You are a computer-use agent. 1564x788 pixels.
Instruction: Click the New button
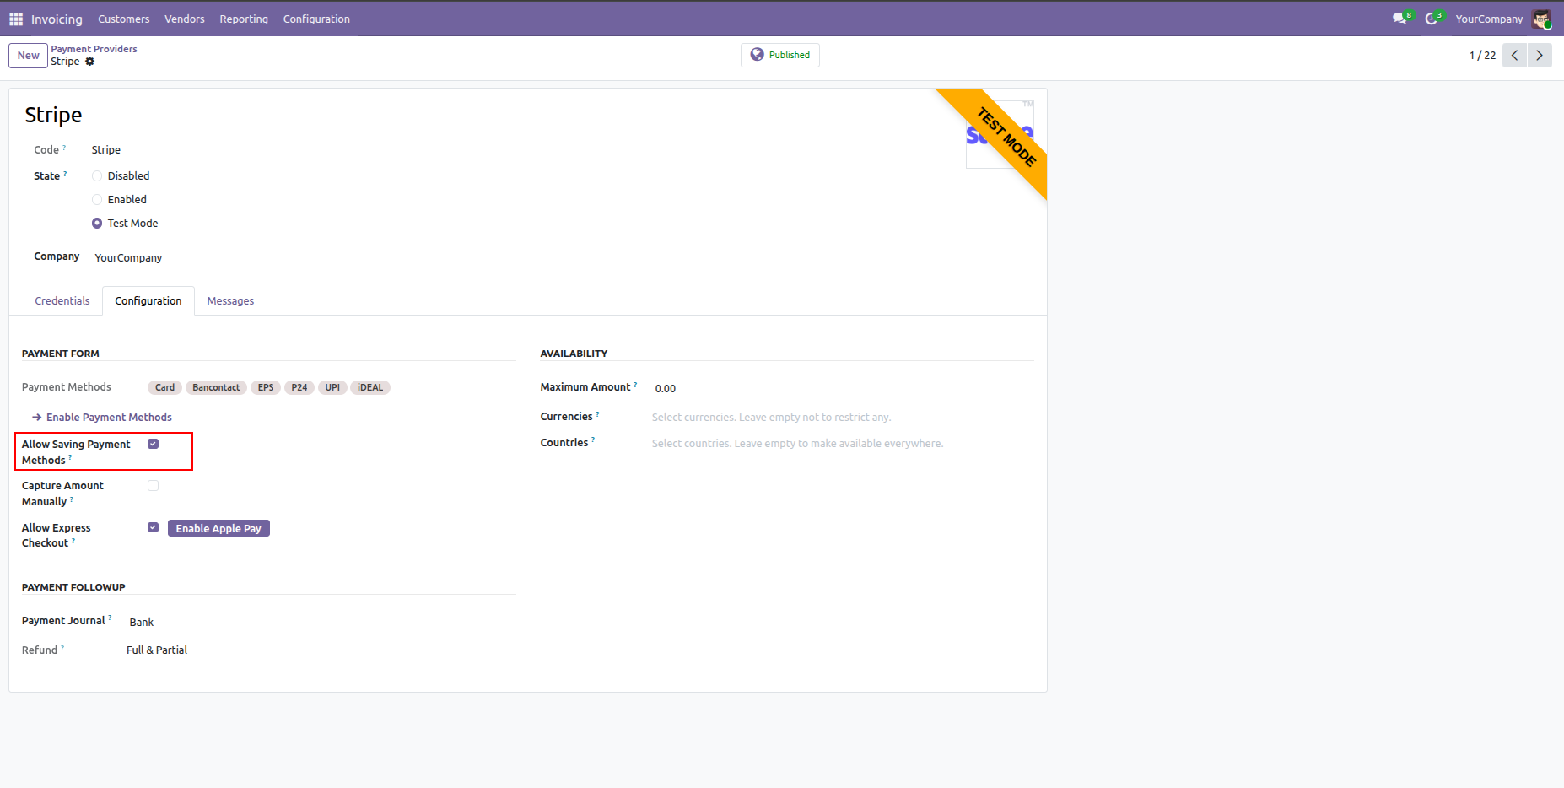point(28,56)
